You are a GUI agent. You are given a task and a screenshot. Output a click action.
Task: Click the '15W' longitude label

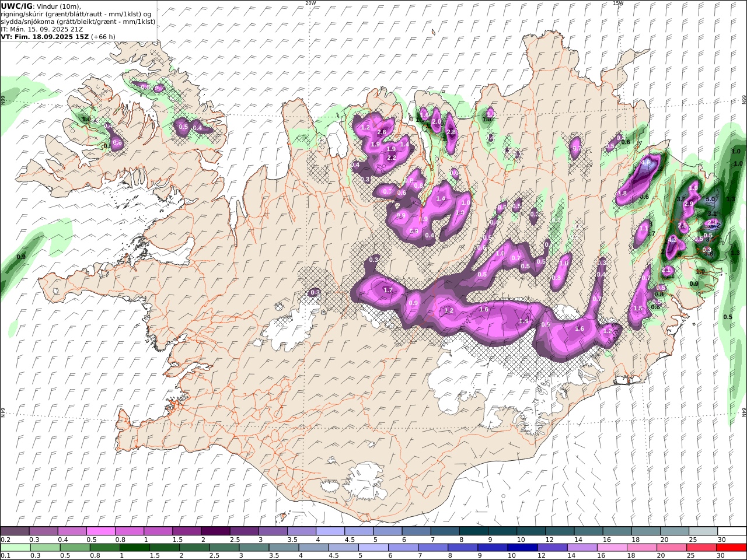coord(618,3)
